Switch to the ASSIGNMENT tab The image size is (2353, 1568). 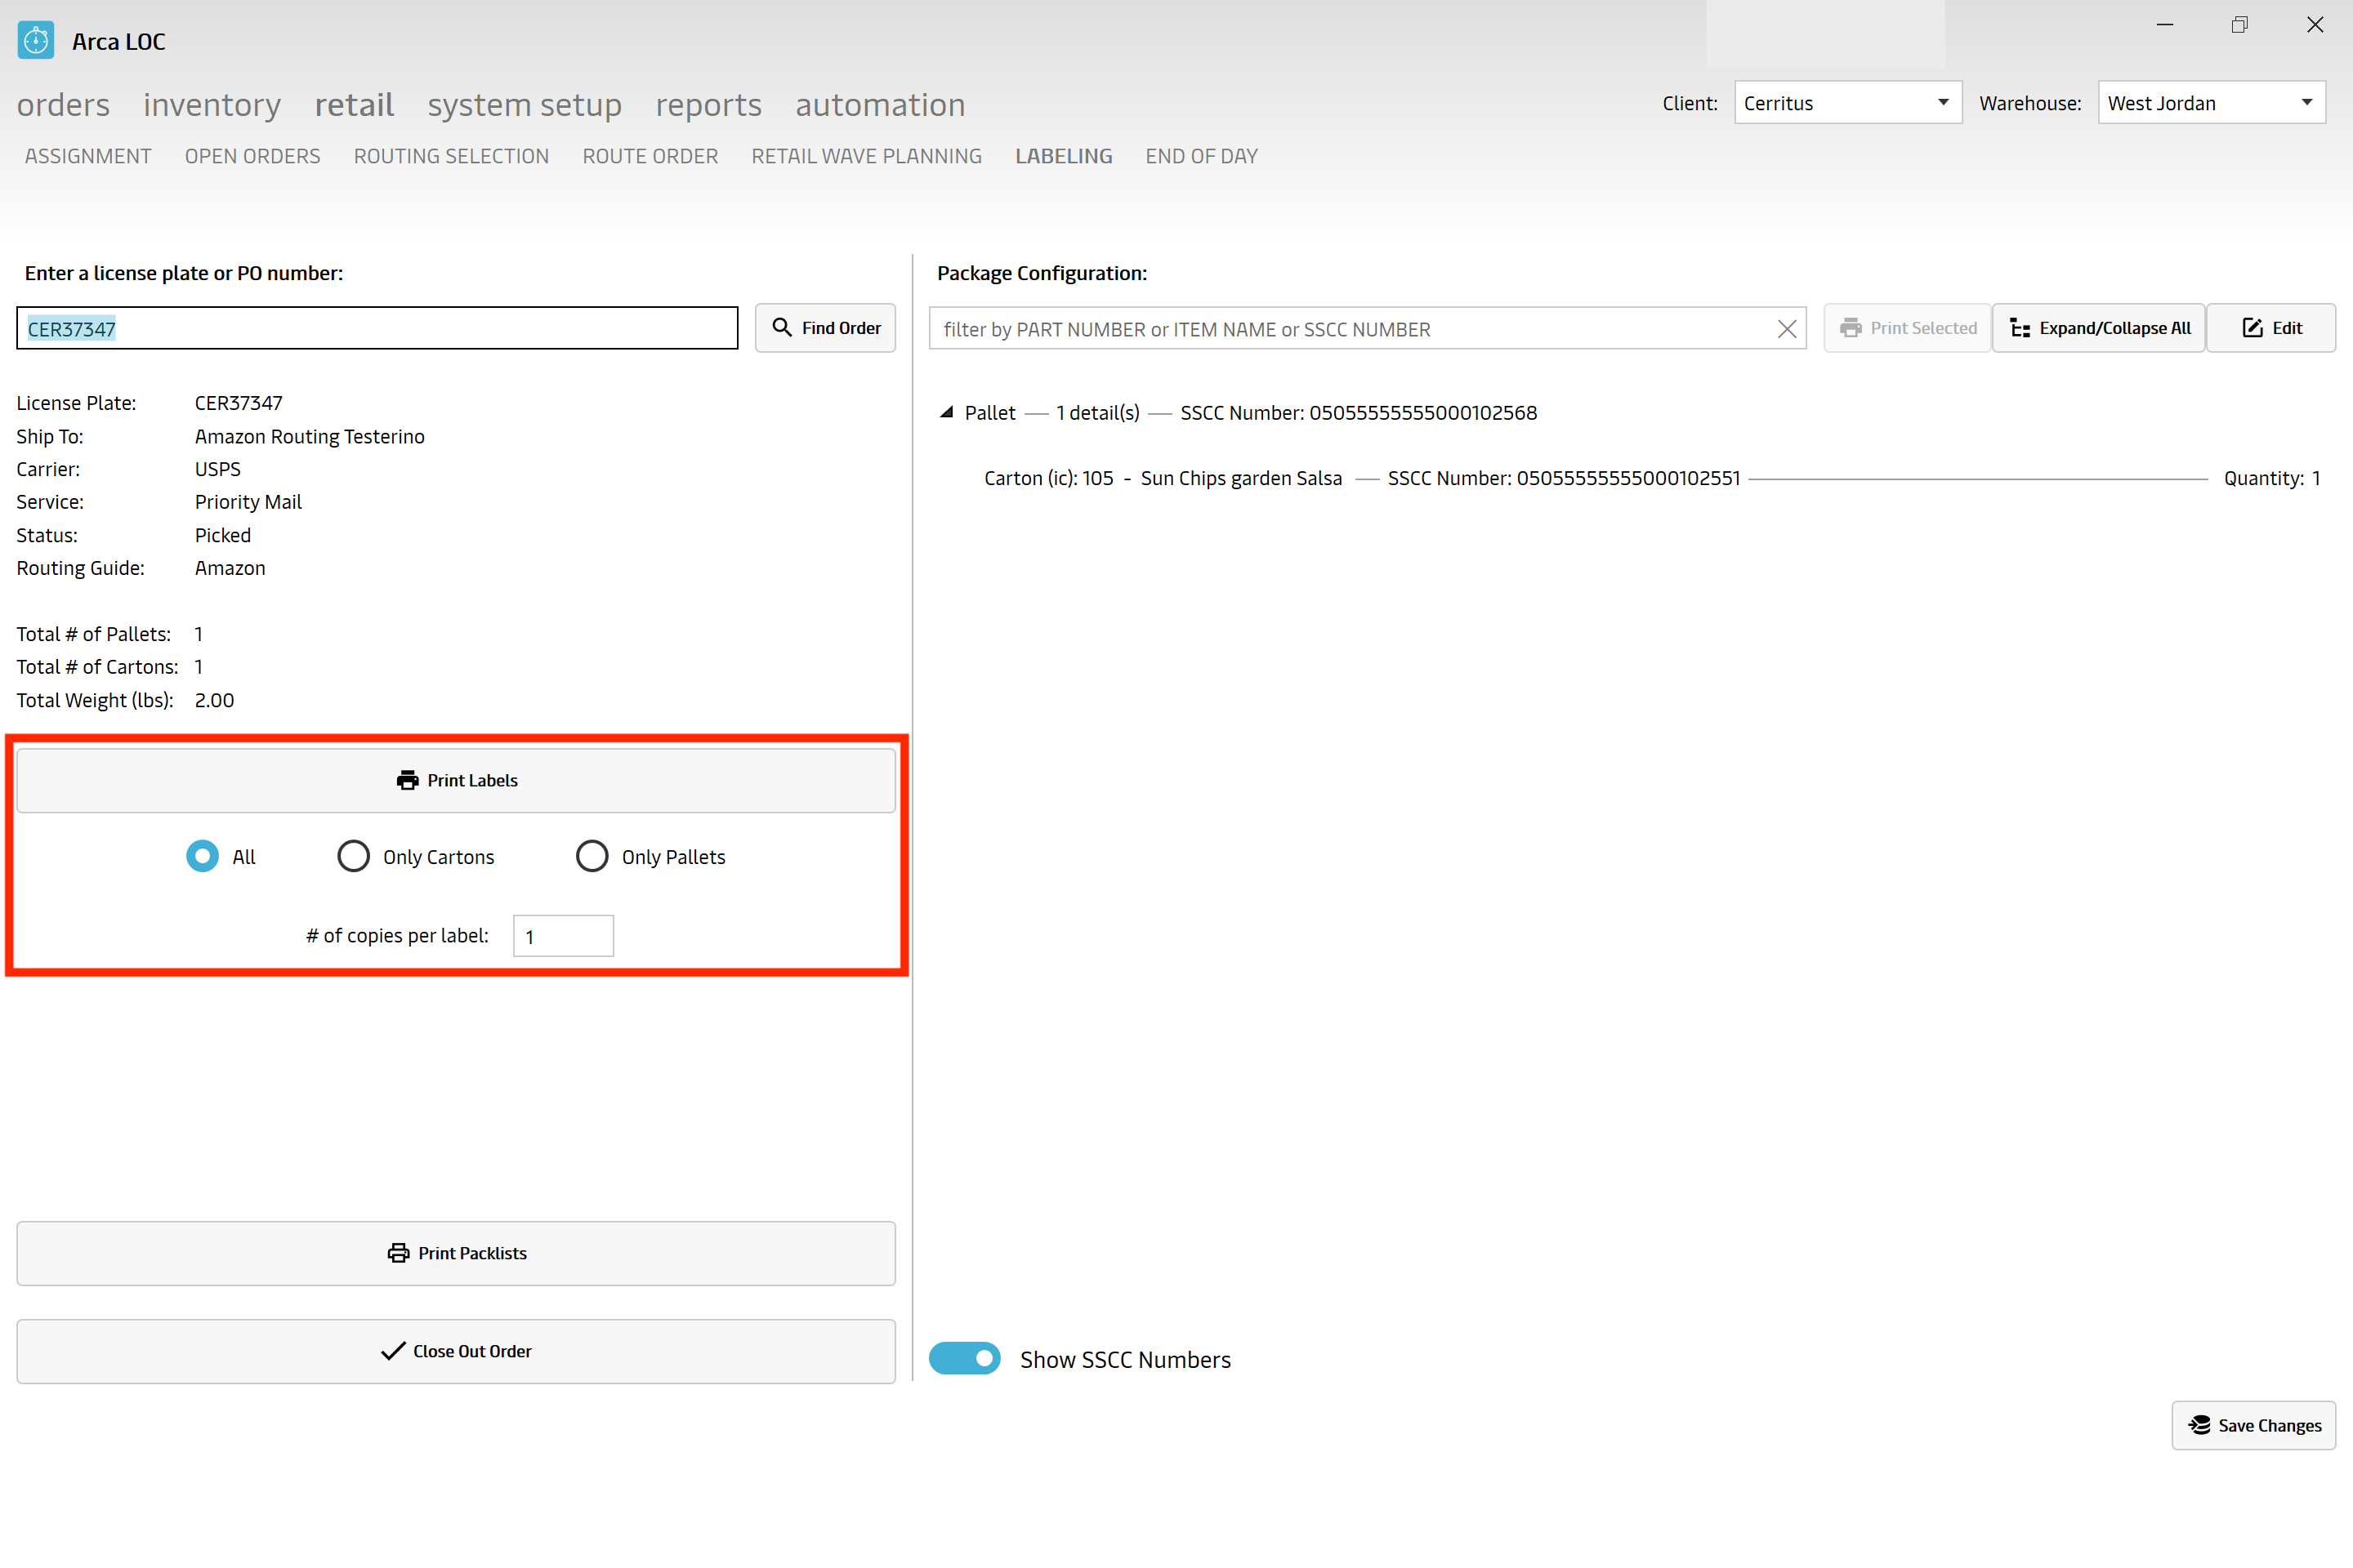88,156
